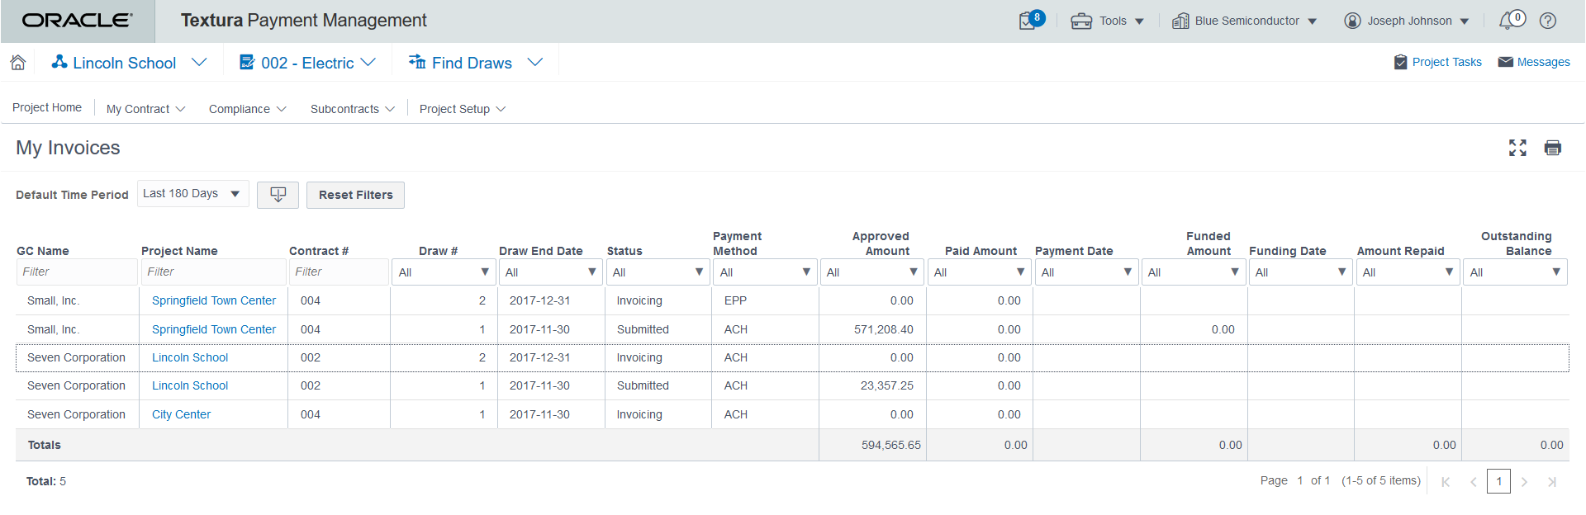Sort by the GC Name column header
The width and height of the screenshot is (1586, 515).
[x=43, y=252]
